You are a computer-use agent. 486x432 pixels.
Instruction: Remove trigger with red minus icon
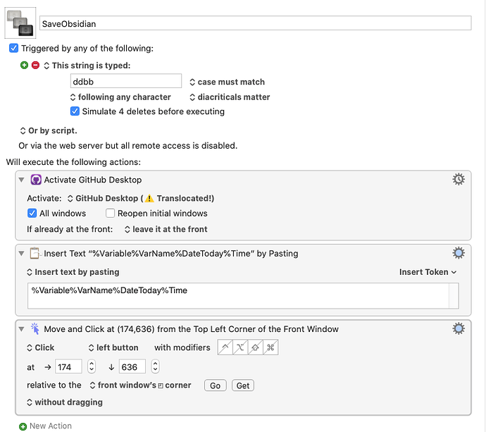click(36, 65)
